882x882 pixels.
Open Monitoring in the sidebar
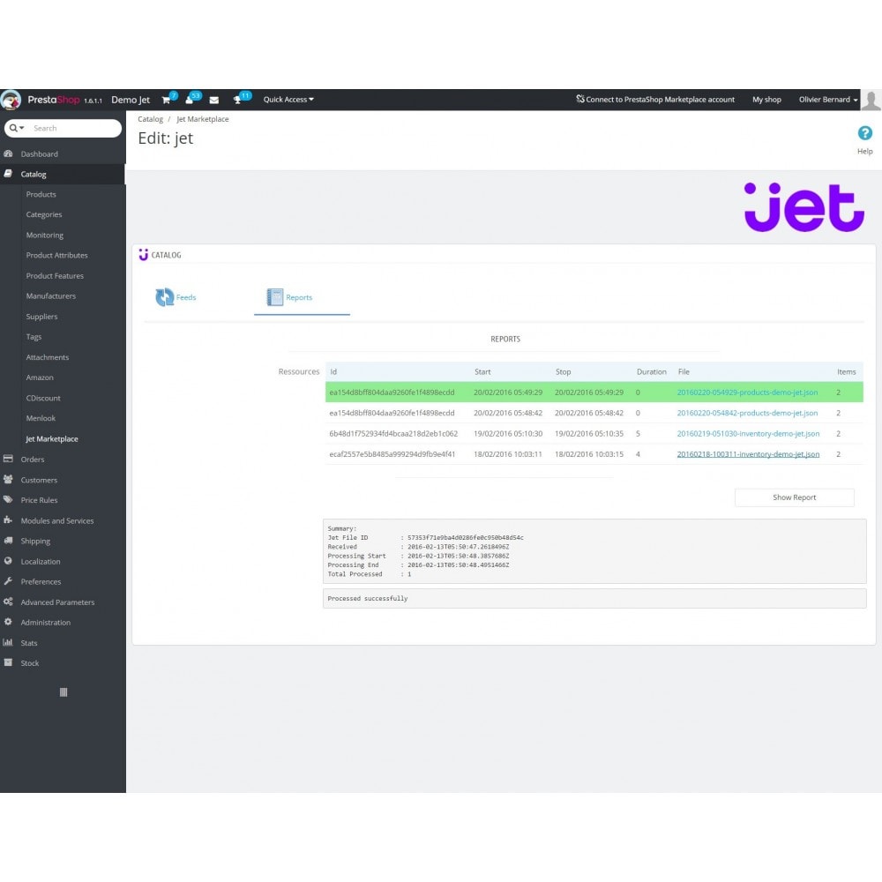click(44, 235)
